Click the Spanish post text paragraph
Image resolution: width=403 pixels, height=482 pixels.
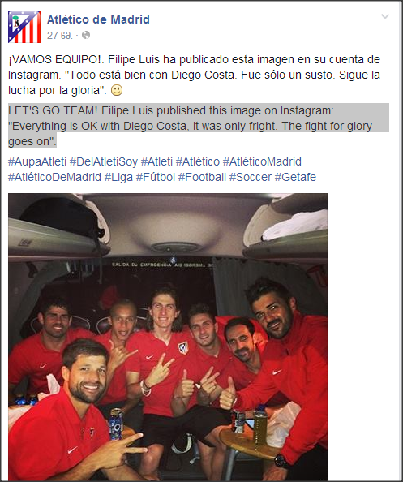coord(194,75)
